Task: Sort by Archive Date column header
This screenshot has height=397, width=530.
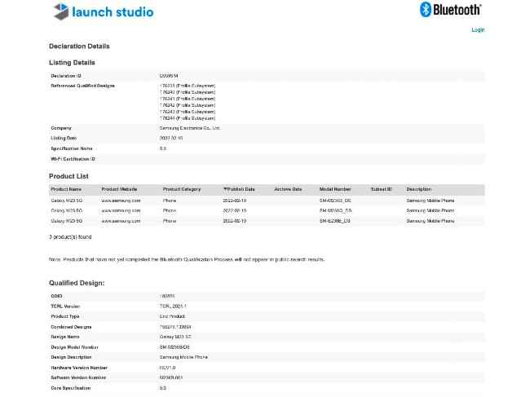Action: (288, 189)
